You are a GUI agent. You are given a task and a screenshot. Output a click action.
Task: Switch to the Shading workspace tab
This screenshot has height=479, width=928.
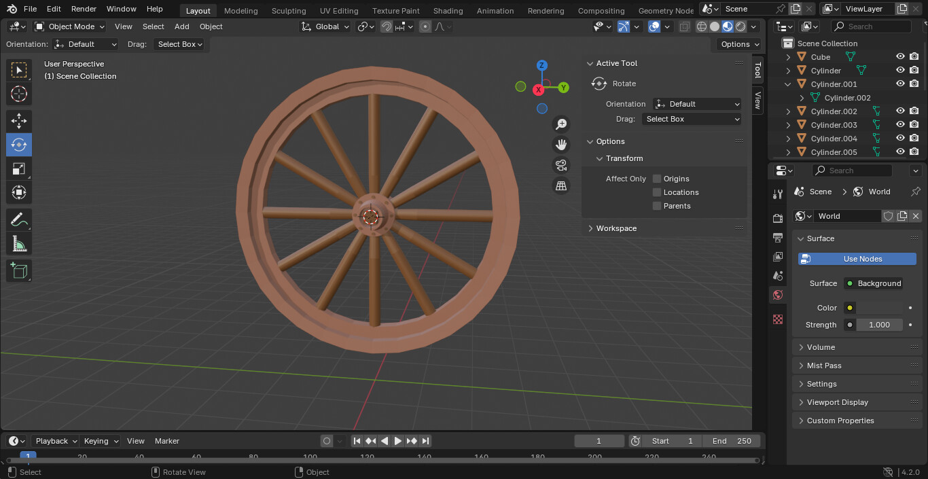(448, 10)
